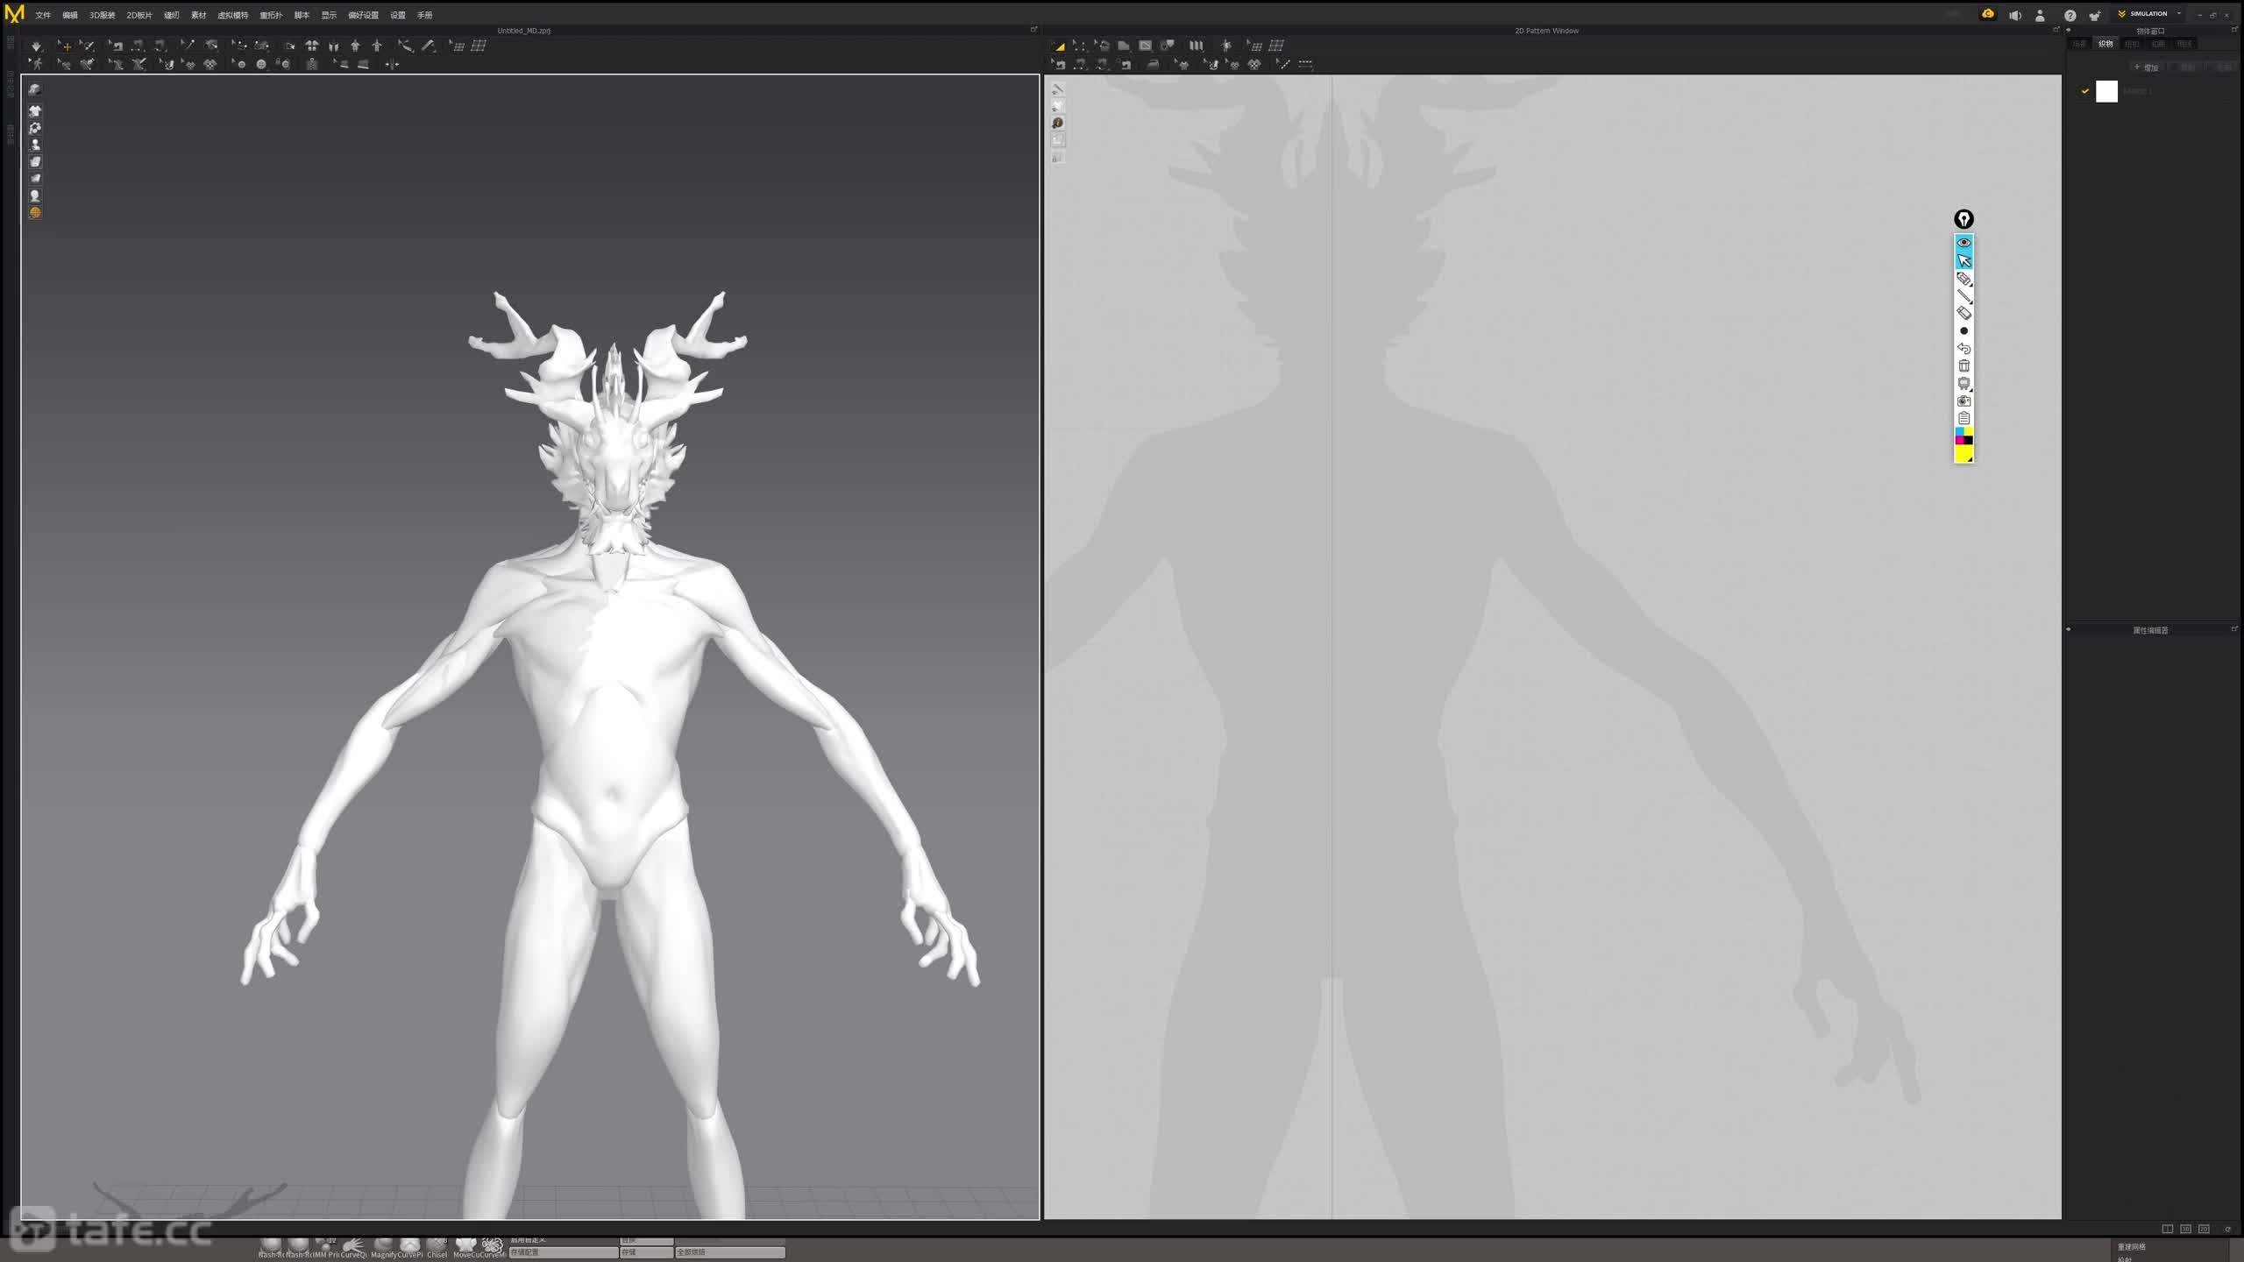2244x1262 pixels.
Task: Click the undo arrow in annotation toolbar
Action: 1963,348
